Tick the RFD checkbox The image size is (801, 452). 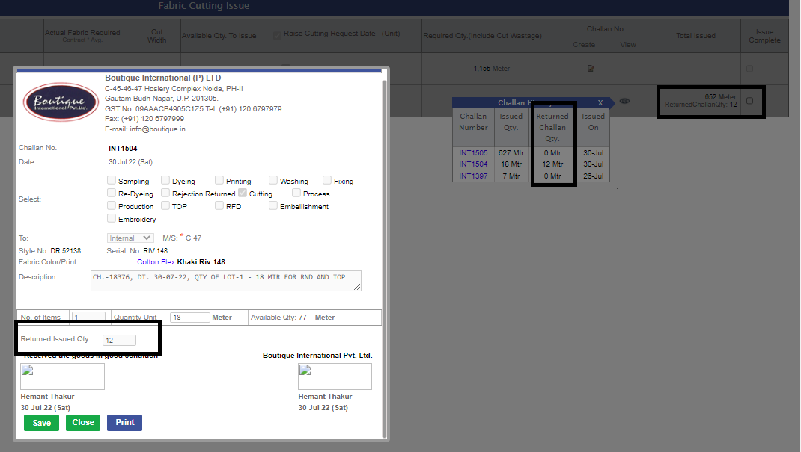pos(219,205)
